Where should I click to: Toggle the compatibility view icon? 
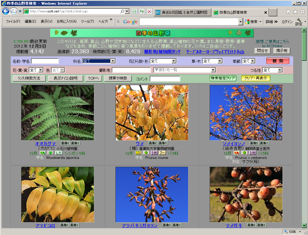tap(134, 11)
